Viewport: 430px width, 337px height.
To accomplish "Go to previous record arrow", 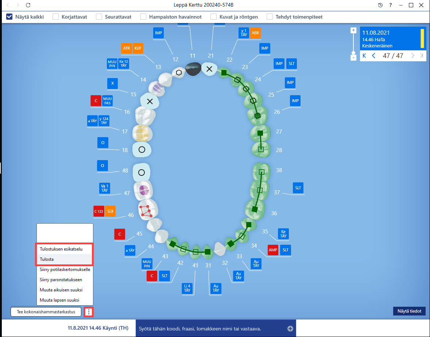I will [373, 56].
